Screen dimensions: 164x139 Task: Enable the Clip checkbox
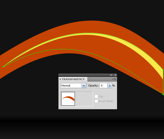pyautogui.click(x=96, y=96)
